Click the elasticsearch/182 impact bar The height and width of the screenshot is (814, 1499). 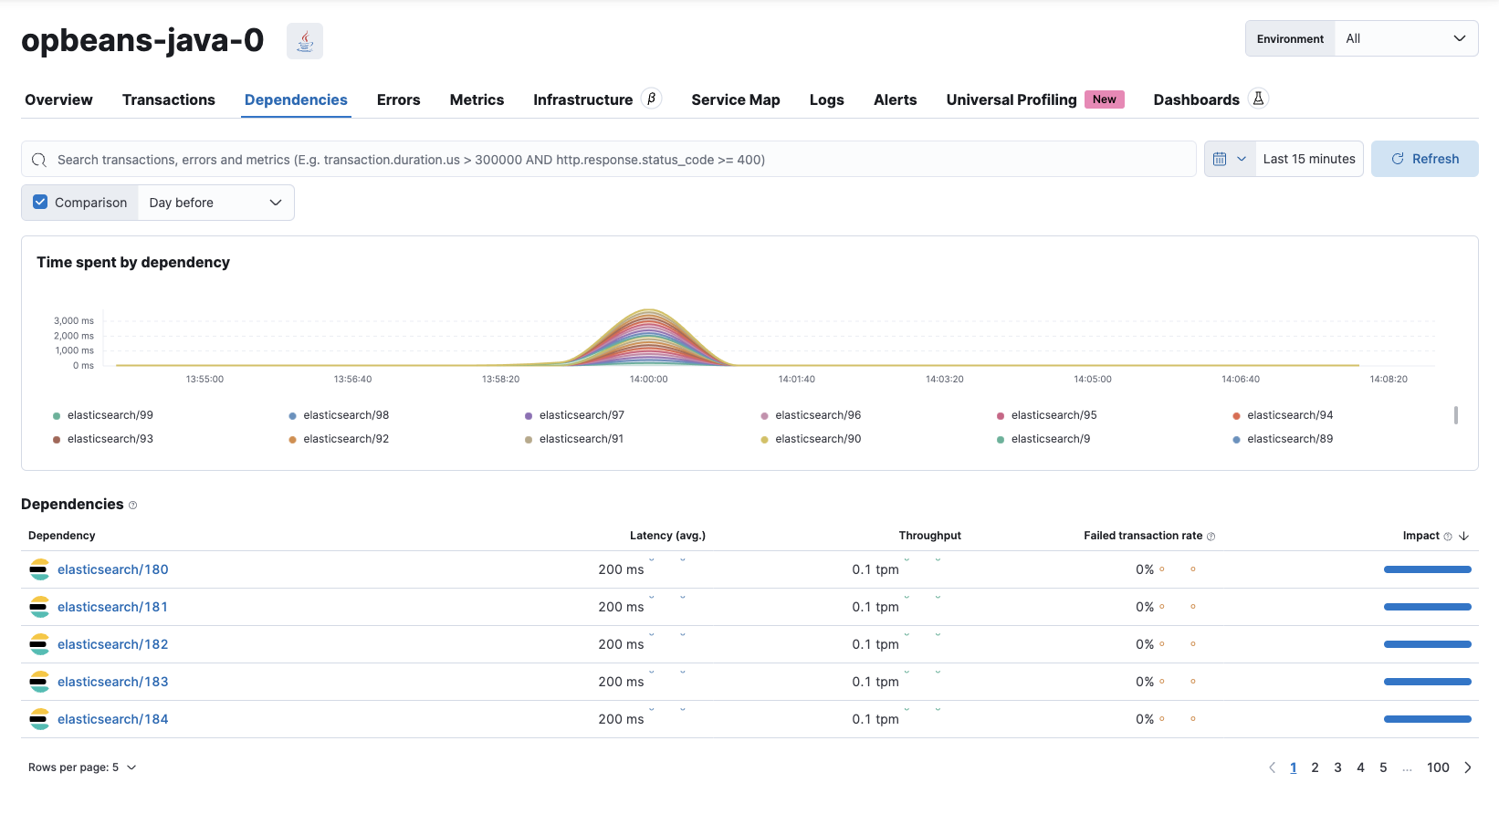[x=1428, y=644]
